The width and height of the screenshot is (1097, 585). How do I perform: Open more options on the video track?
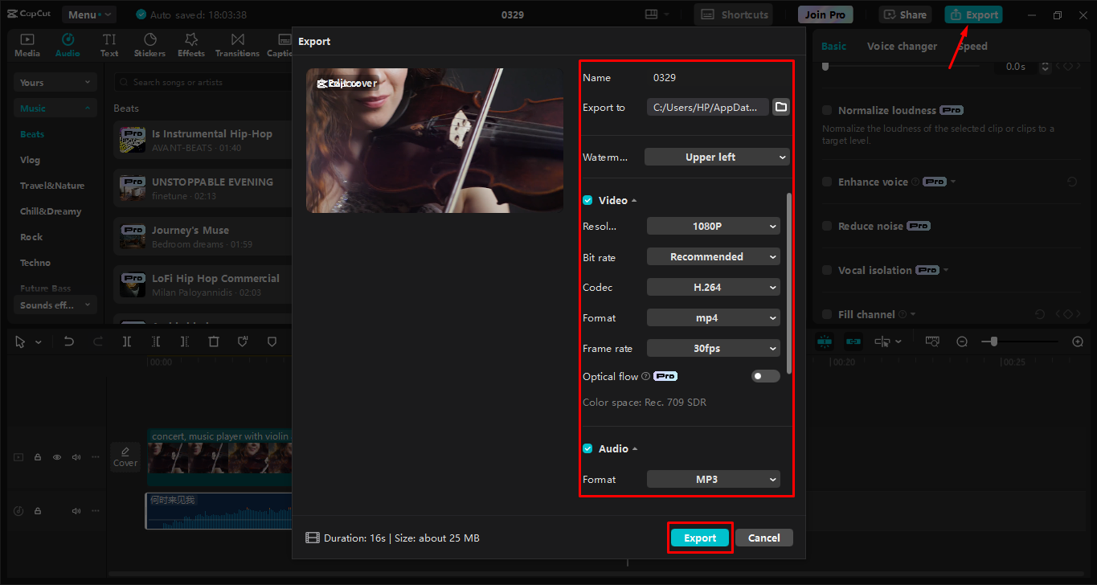tap(96, 457)
